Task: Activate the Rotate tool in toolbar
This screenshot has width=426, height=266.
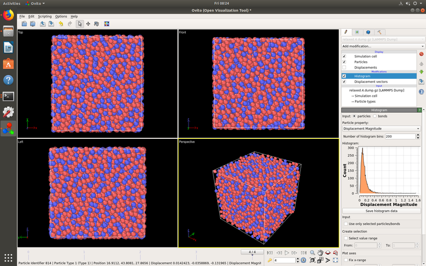Action: (96, 24)
